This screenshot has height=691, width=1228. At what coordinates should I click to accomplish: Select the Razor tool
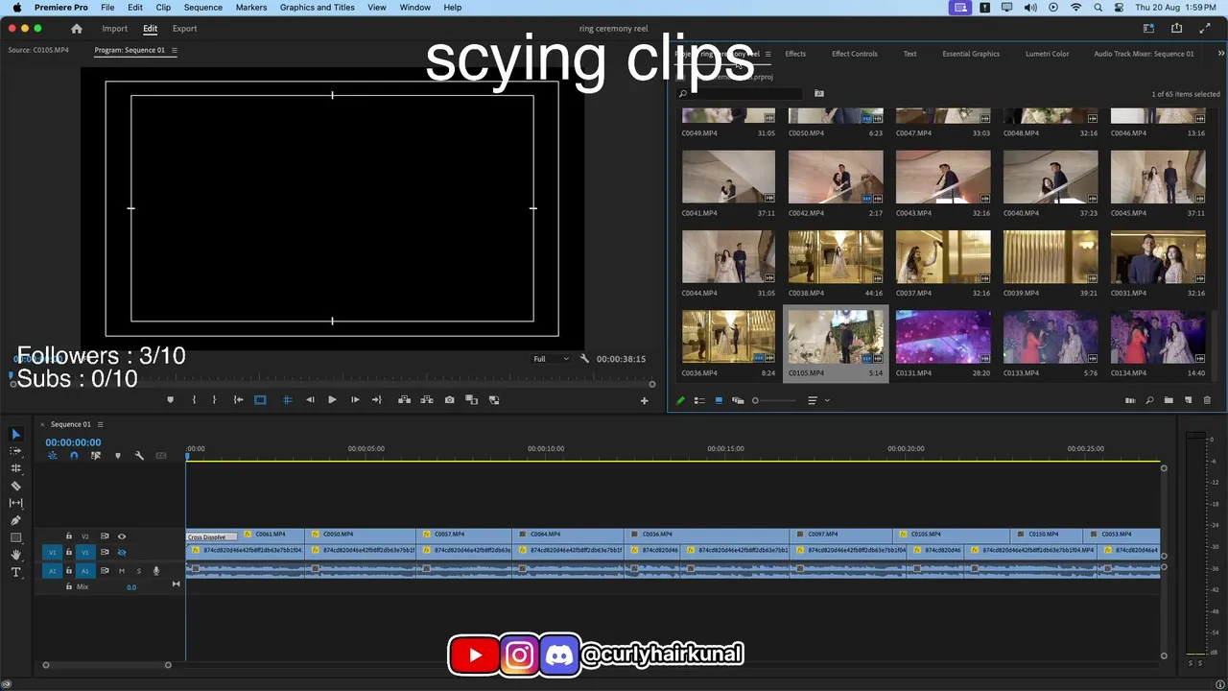click(15, 486)
